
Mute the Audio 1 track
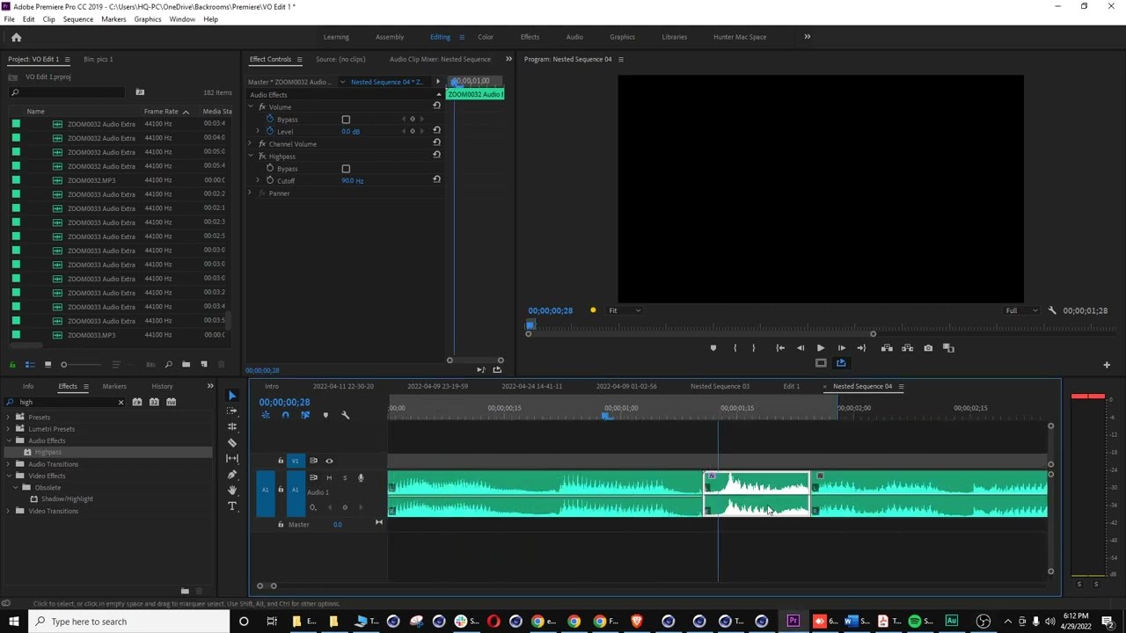pos(329,477)
